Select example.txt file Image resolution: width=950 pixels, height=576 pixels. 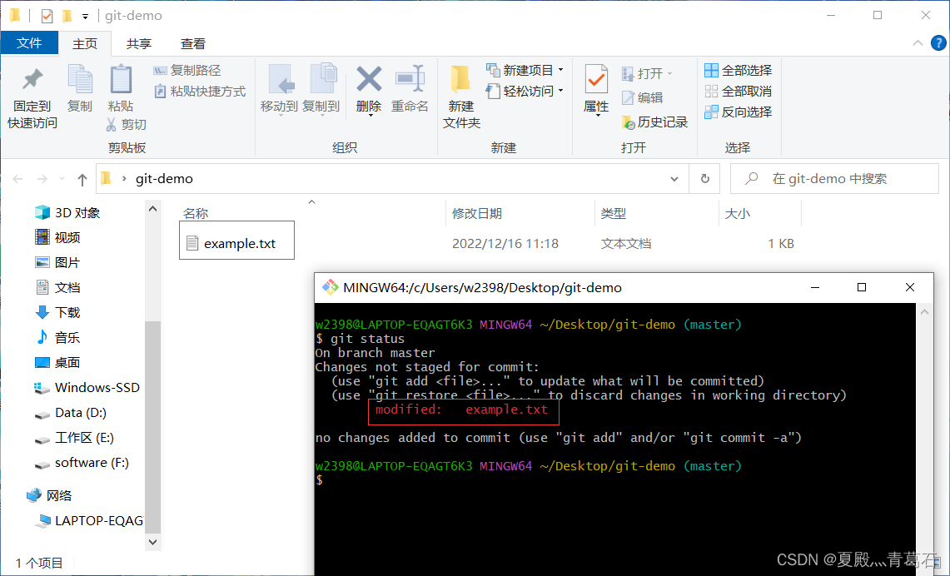pyautogui.click(x=231, y=244)
